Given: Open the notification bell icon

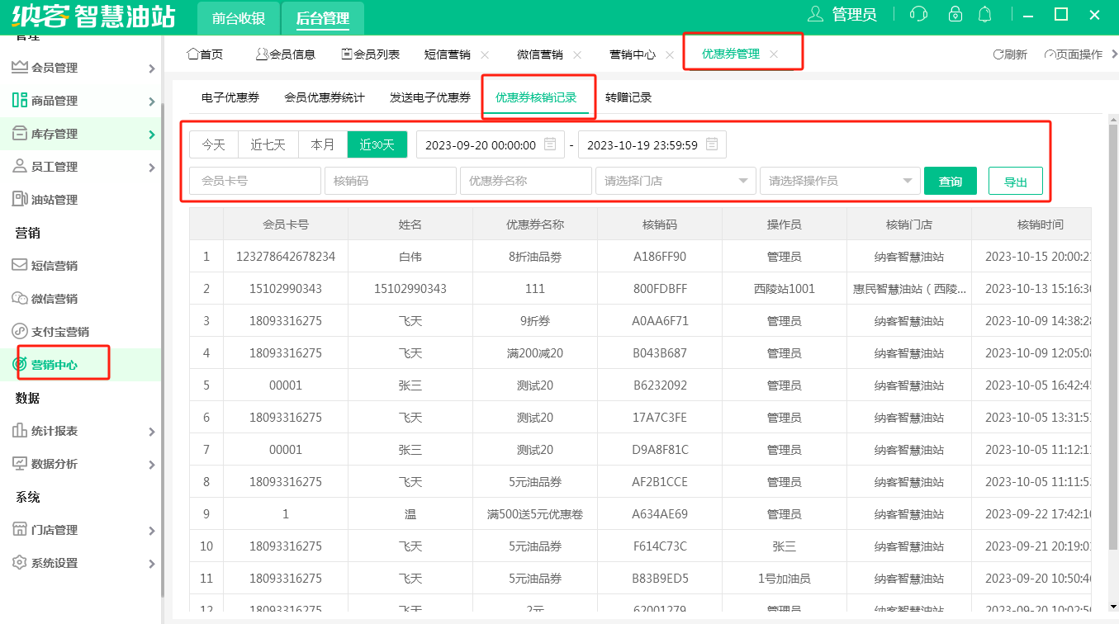Looking at the screenshot, I should click(984, 14).
